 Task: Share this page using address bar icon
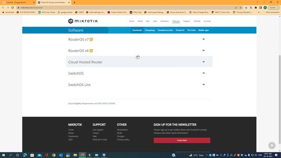[236, 8]
